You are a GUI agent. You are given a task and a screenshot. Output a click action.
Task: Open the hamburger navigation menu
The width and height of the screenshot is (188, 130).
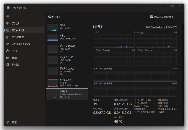8,17
